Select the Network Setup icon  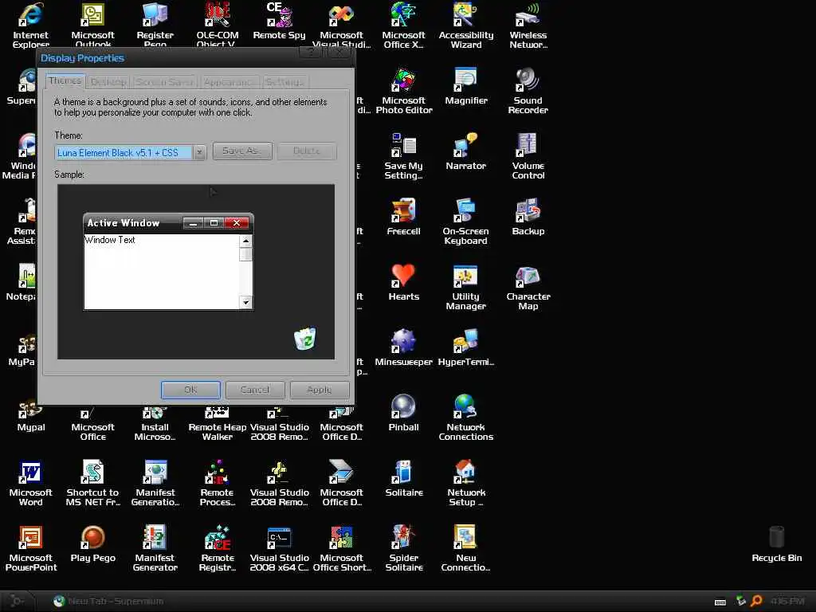(x=465, y=482)
